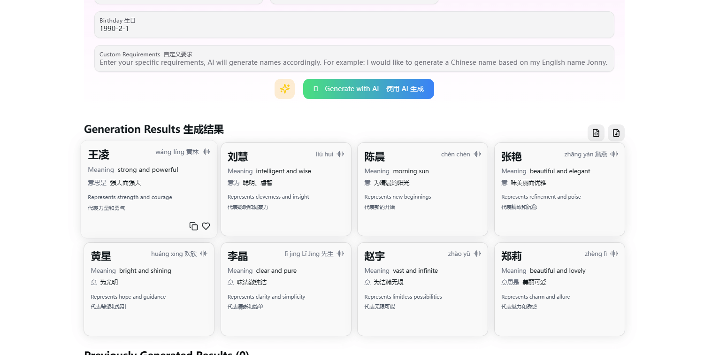The height and width of the screenshot is (355, 704).
Task: Copy the 王凌 name card
Action: tap(193, 226)
